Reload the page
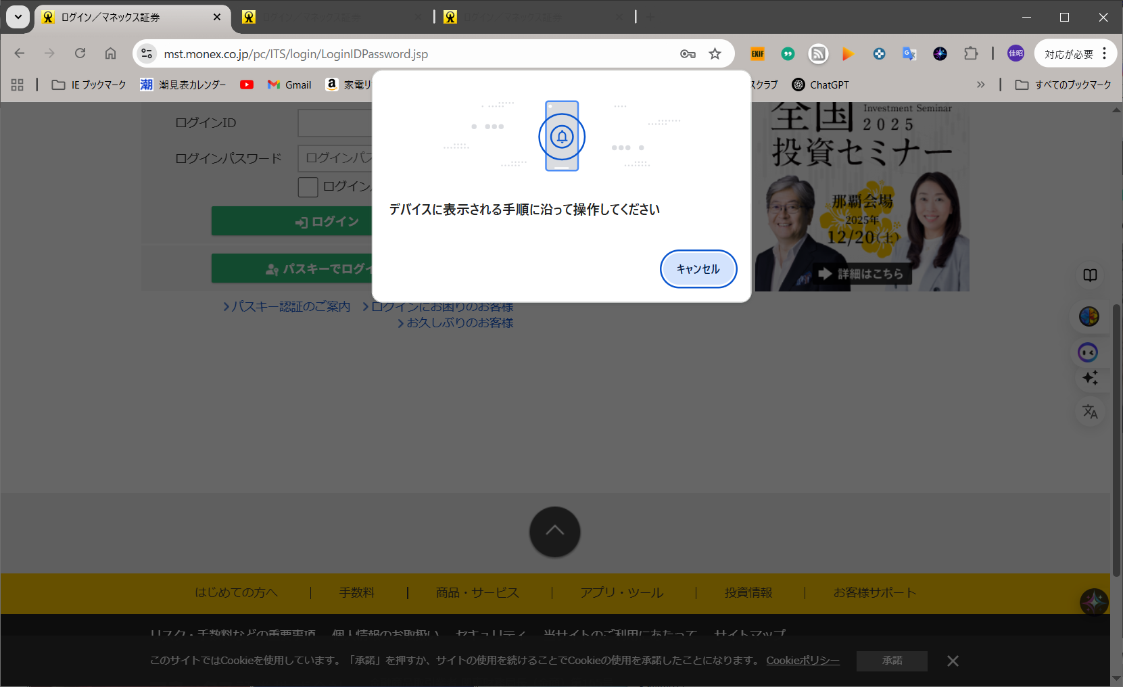This screenshot has width=1123, height=687. 80,53
